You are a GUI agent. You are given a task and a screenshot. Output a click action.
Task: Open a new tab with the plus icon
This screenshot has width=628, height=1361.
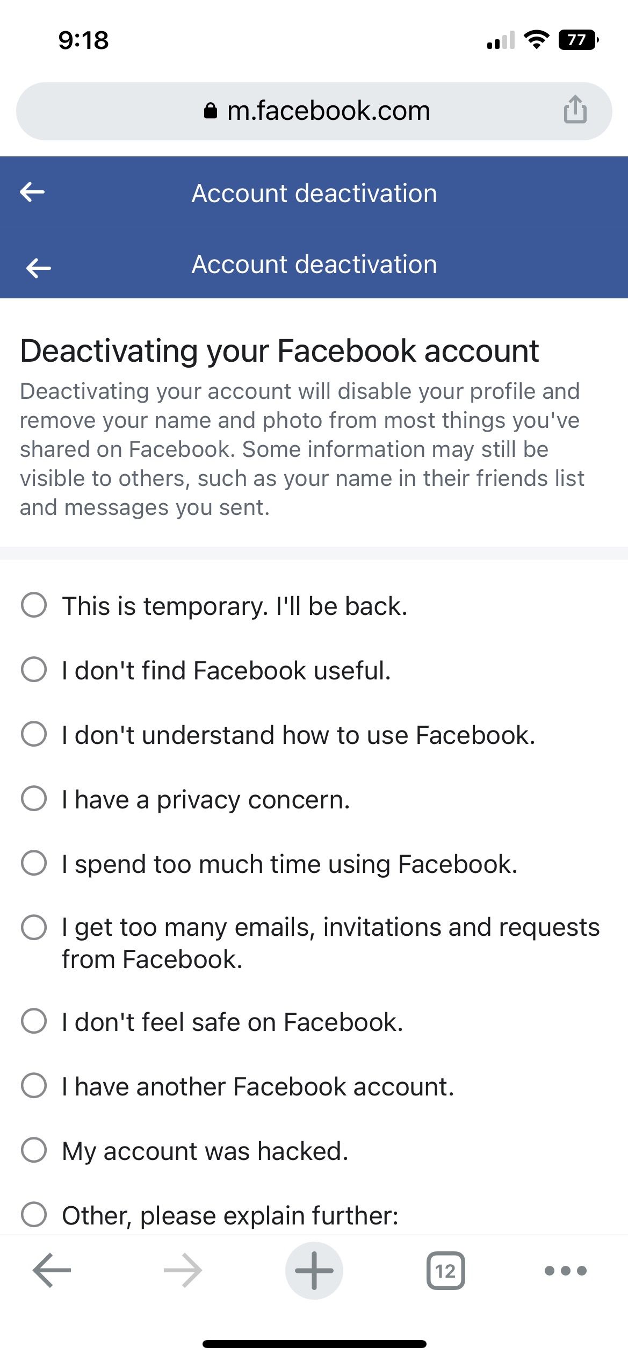(x=314, y=1270)
